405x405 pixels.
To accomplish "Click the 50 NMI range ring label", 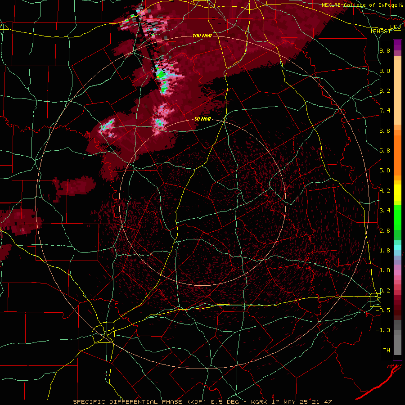I will pos(202,119).
